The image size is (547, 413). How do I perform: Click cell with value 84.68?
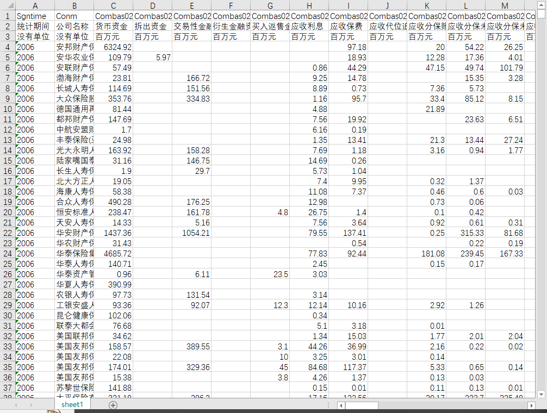click(x=309, y=367)
